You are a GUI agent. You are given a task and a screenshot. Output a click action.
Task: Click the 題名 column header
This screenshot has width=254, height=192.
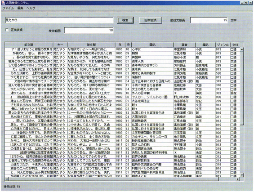click(x=152, y=45)
